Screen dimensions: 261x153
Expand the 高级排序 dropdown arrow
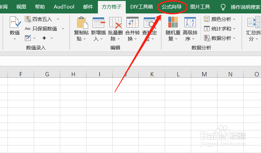point(193,39)
